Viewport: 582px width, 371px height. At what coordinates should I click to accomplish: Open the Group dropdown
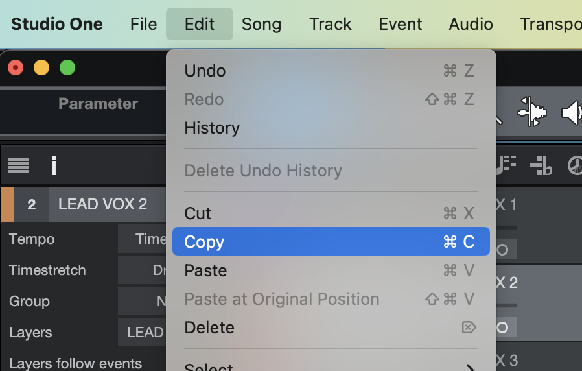click(x=142, y=302)
